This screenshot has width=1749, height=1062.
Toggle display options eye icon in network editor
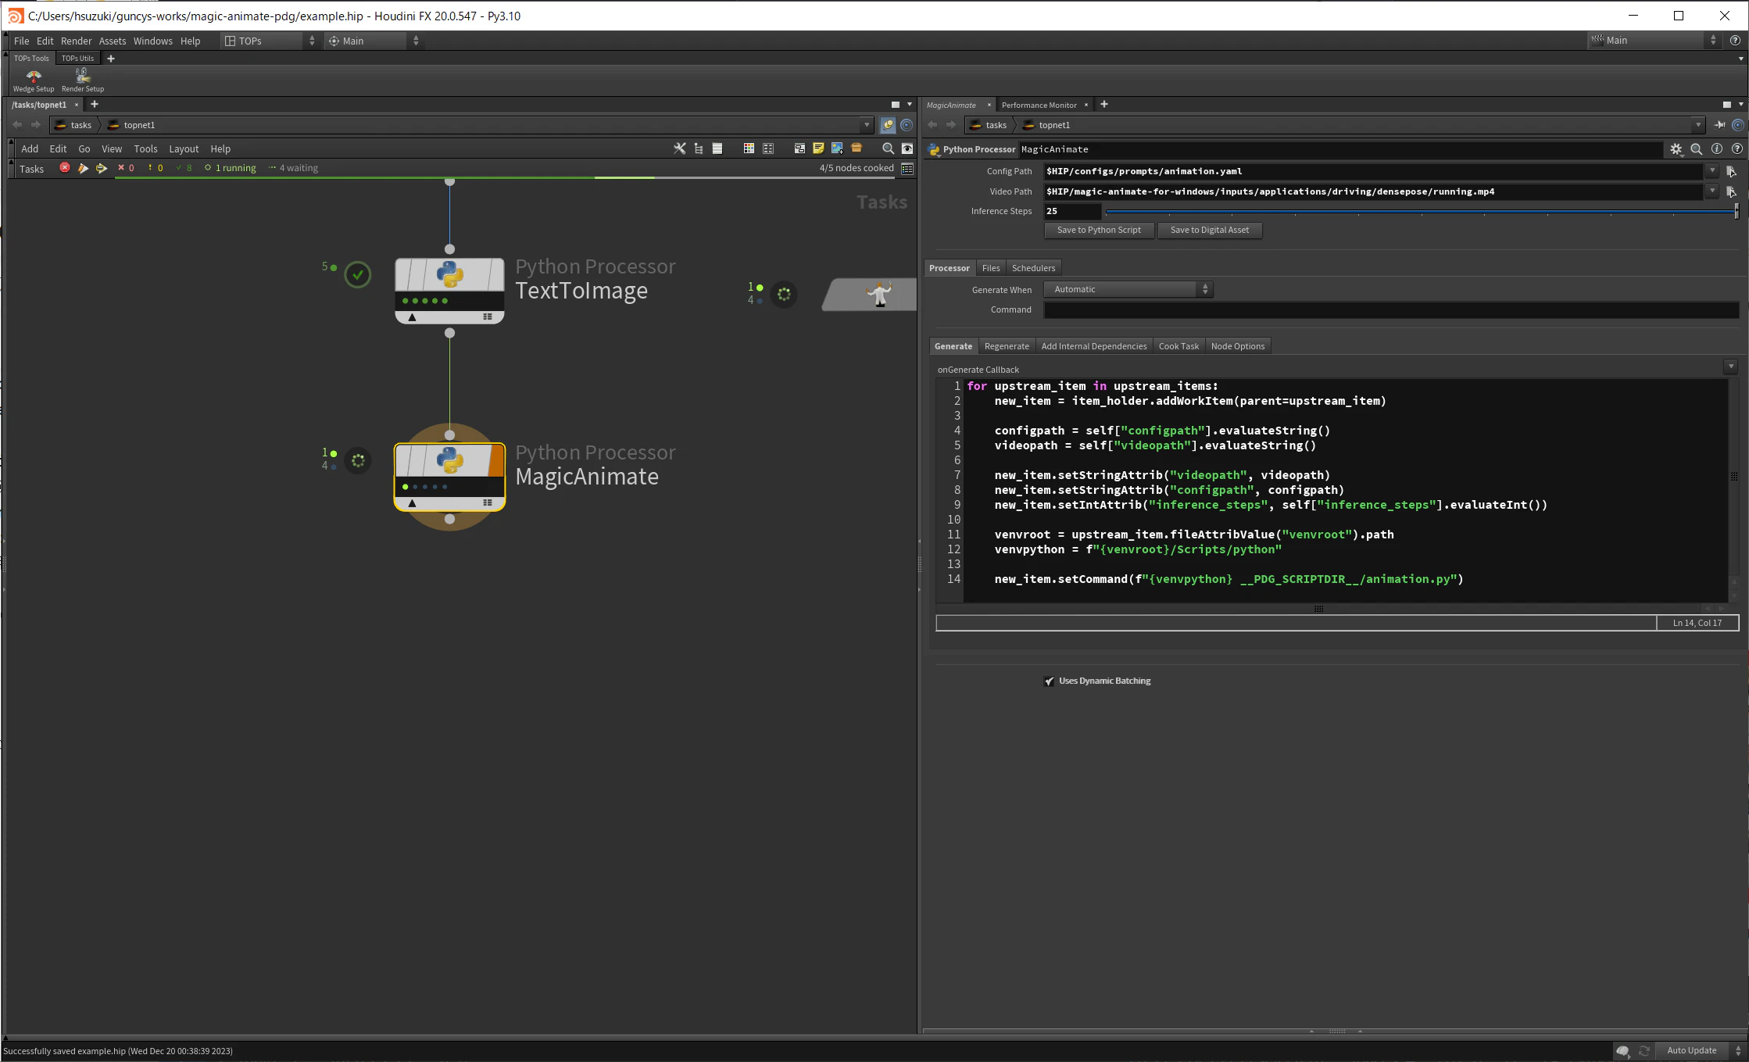coord(907,148)
